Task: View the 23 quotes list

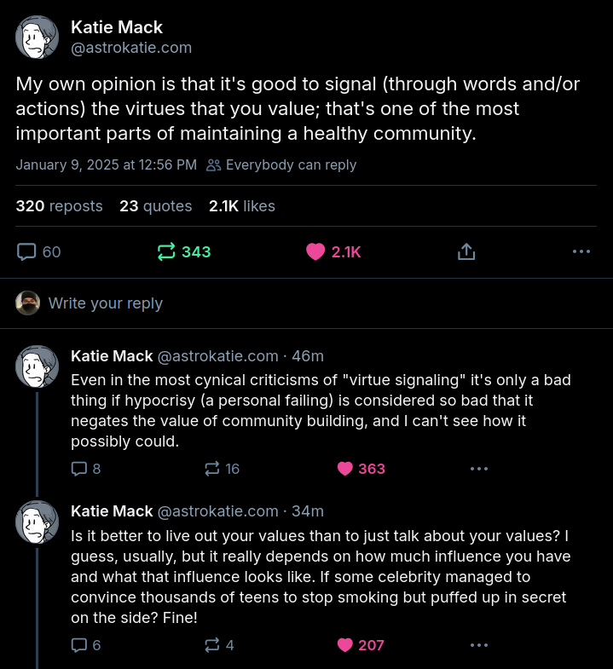Action: 156,206
